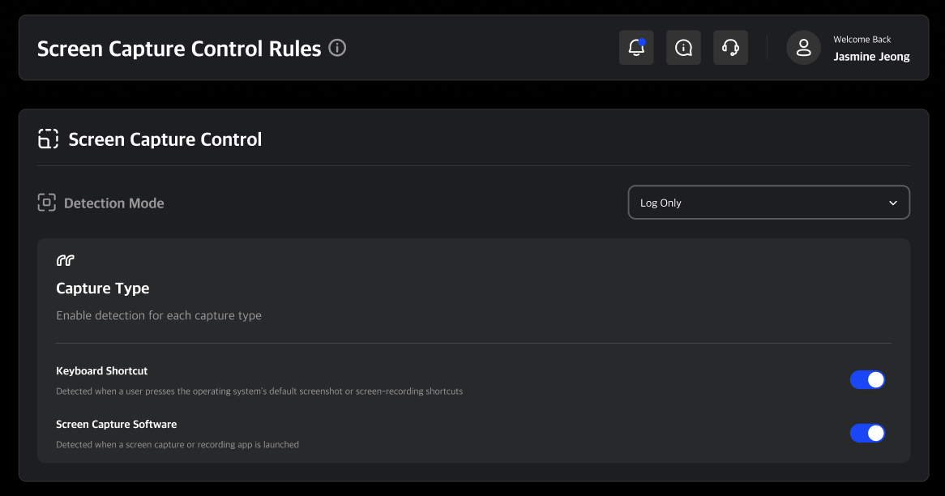The height and width of the screenshot is (496, 945).
Task: Expand the detection mode options chevron
Action: tap(892, 203)
